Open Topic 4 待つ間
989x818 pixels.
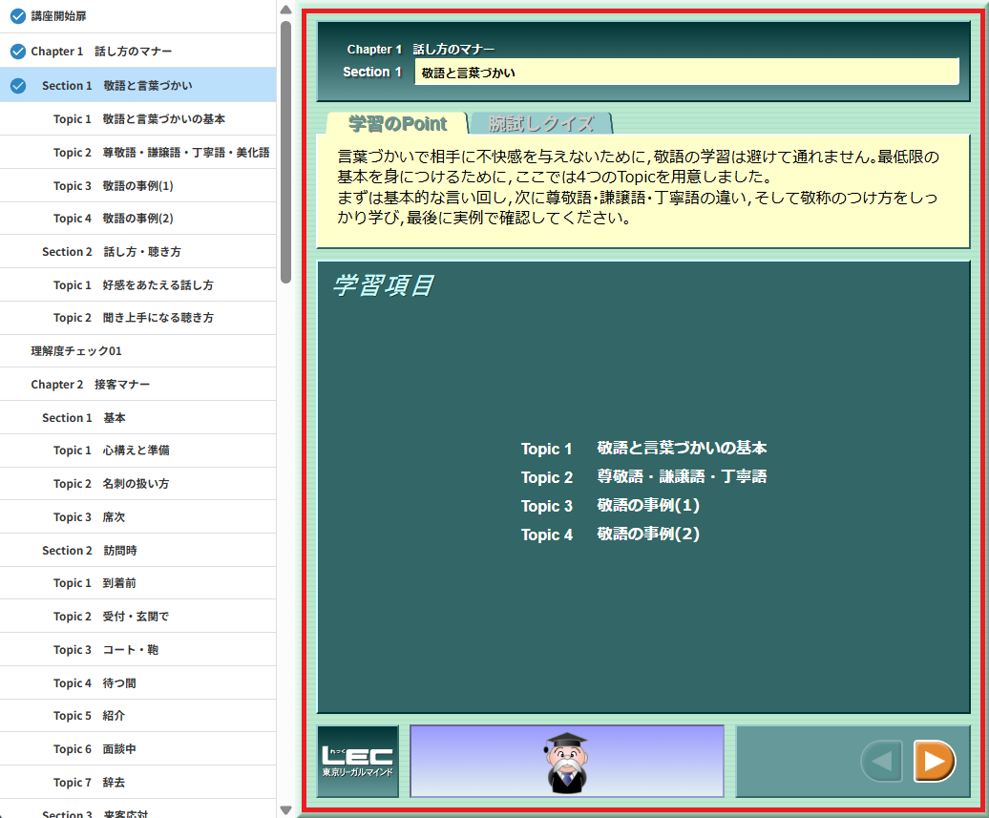pos(138,683)
